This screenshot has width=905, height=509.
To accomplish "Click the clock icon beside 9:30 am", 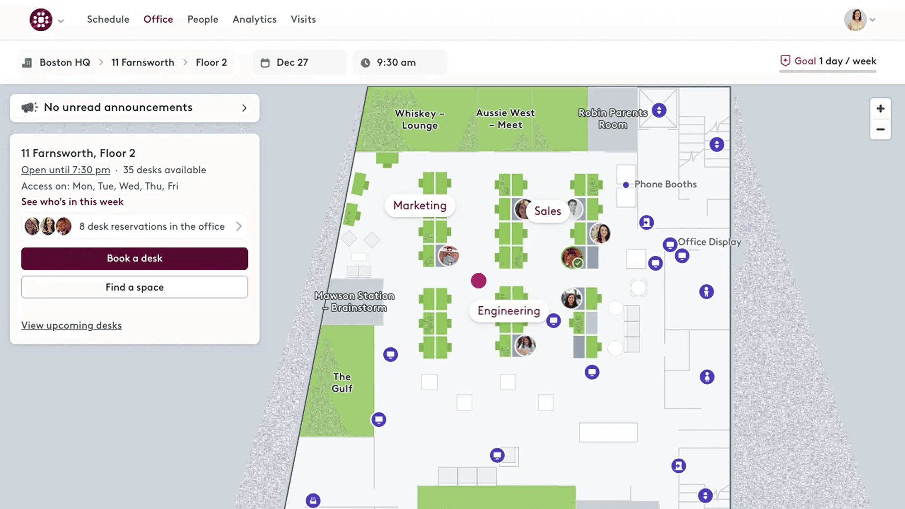I will click(366, 62).
